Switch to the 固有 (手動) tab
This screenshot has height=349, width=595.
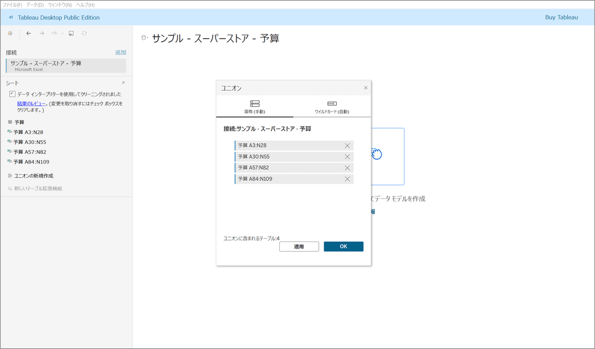click(x=255, y=106)
